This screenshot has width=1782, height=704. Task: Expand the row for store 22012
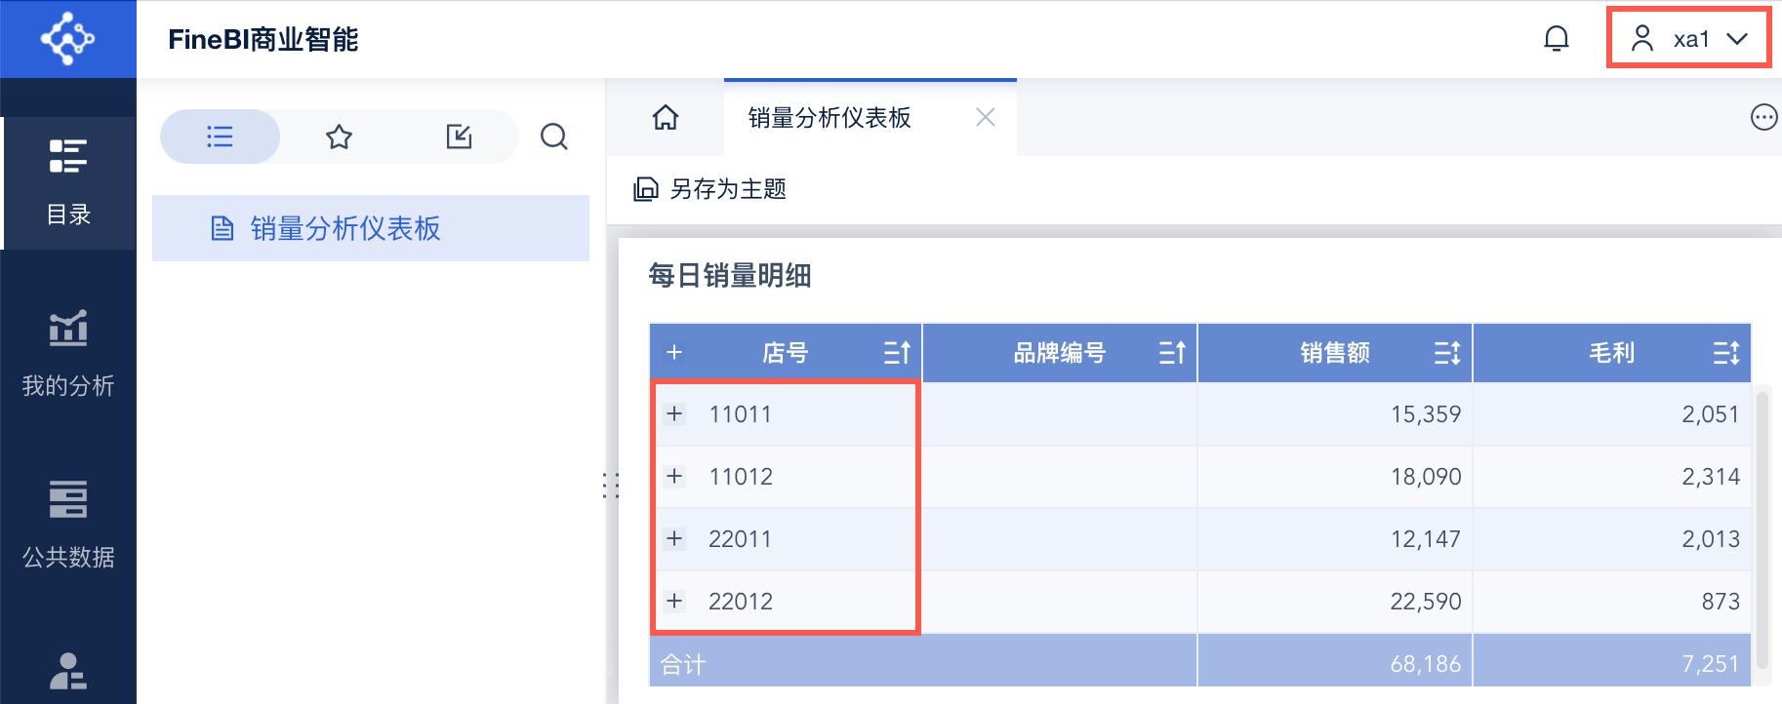[x=674, y=601]
